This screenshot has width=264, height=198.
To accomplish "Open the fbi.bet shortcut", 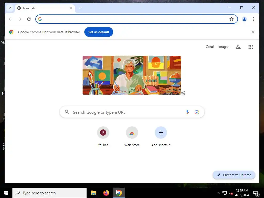I will pyautogui.click(x=103, y=137).
